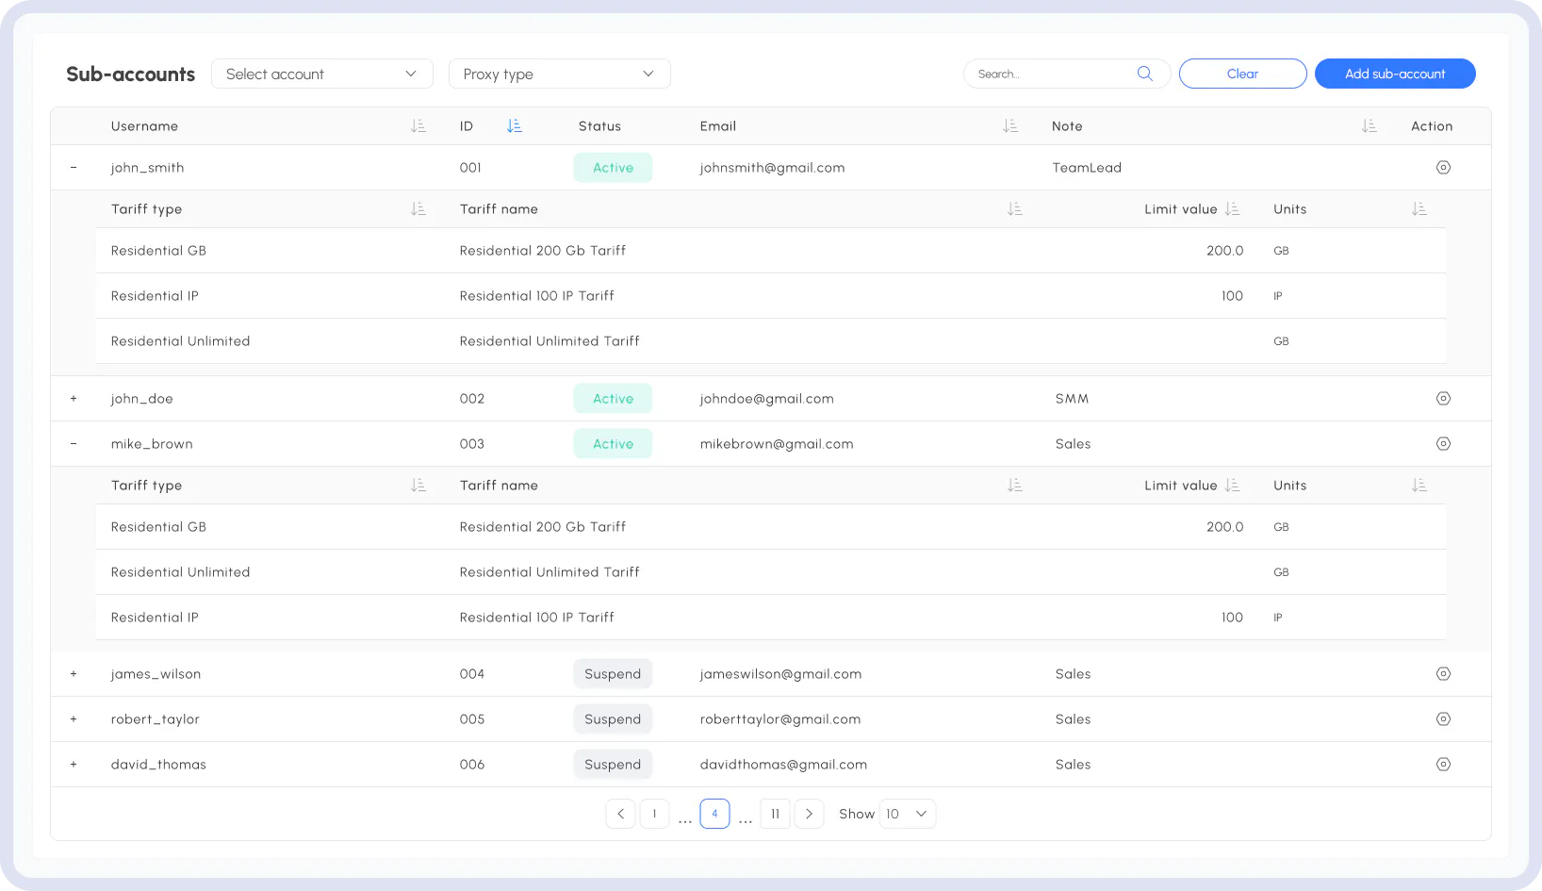
Task: Jump to page 1
Action: [x=655, y=814]
